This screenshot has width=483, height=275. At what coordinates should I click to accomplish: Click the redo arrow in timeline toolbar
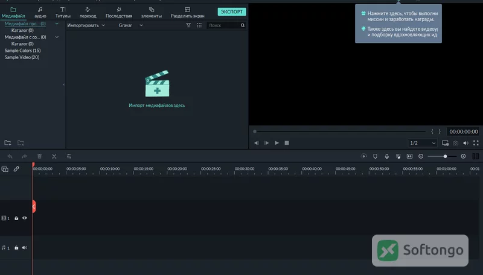(x=24, y=156)
